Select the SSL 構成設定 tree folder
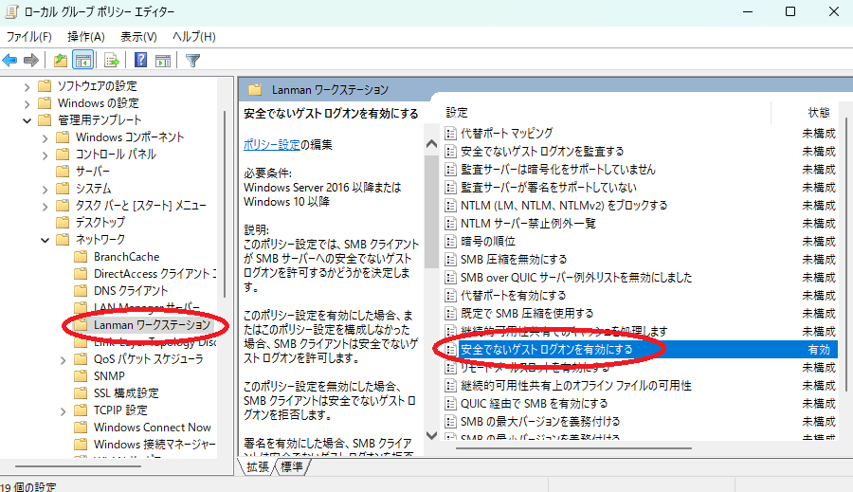The height and width of the screenshot is (492, 853). pyautogui.click(x=126, y=393)
